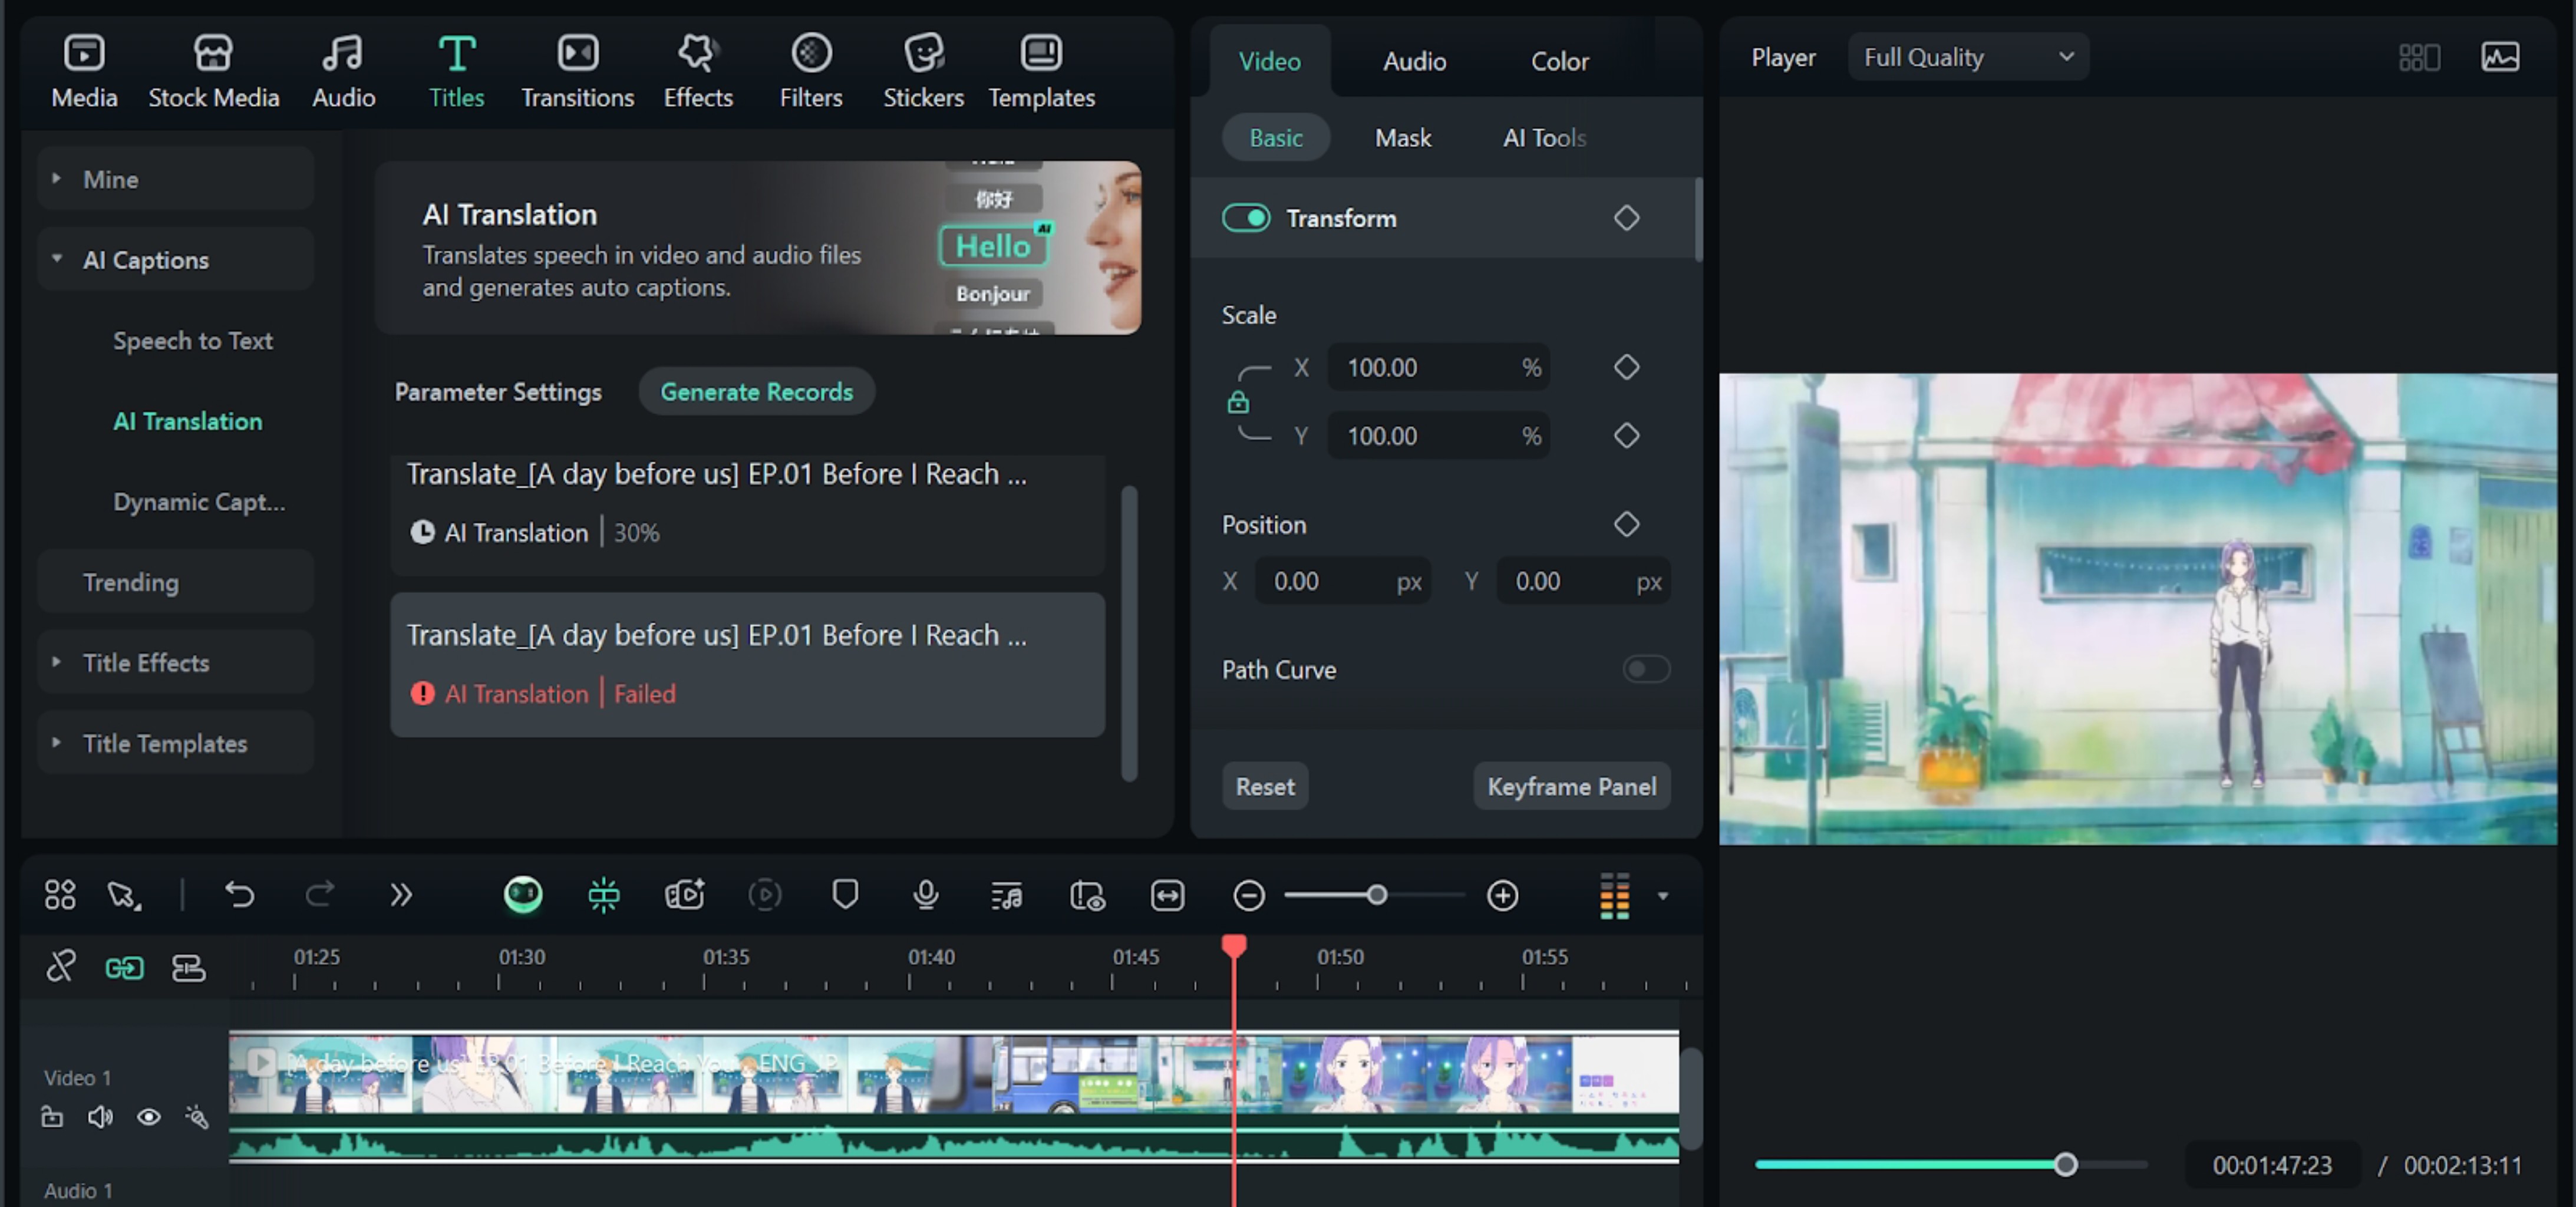
Task: Undo the last action
Action: (239, 894)
